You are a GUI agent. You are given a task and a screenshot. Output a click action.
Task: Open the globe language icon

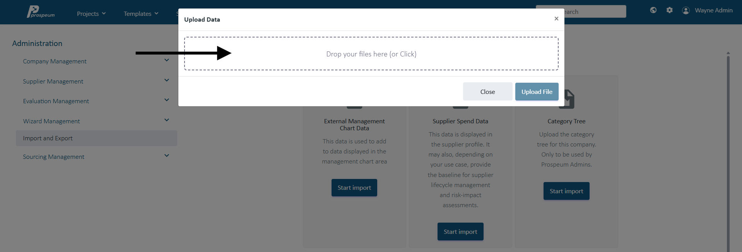click(x=653, y=10)
